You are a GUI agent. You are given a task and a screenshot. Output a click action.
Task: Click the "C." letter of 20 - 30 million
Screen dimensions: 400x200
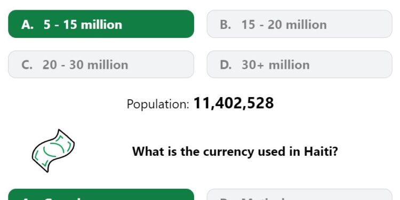[27, 65]
